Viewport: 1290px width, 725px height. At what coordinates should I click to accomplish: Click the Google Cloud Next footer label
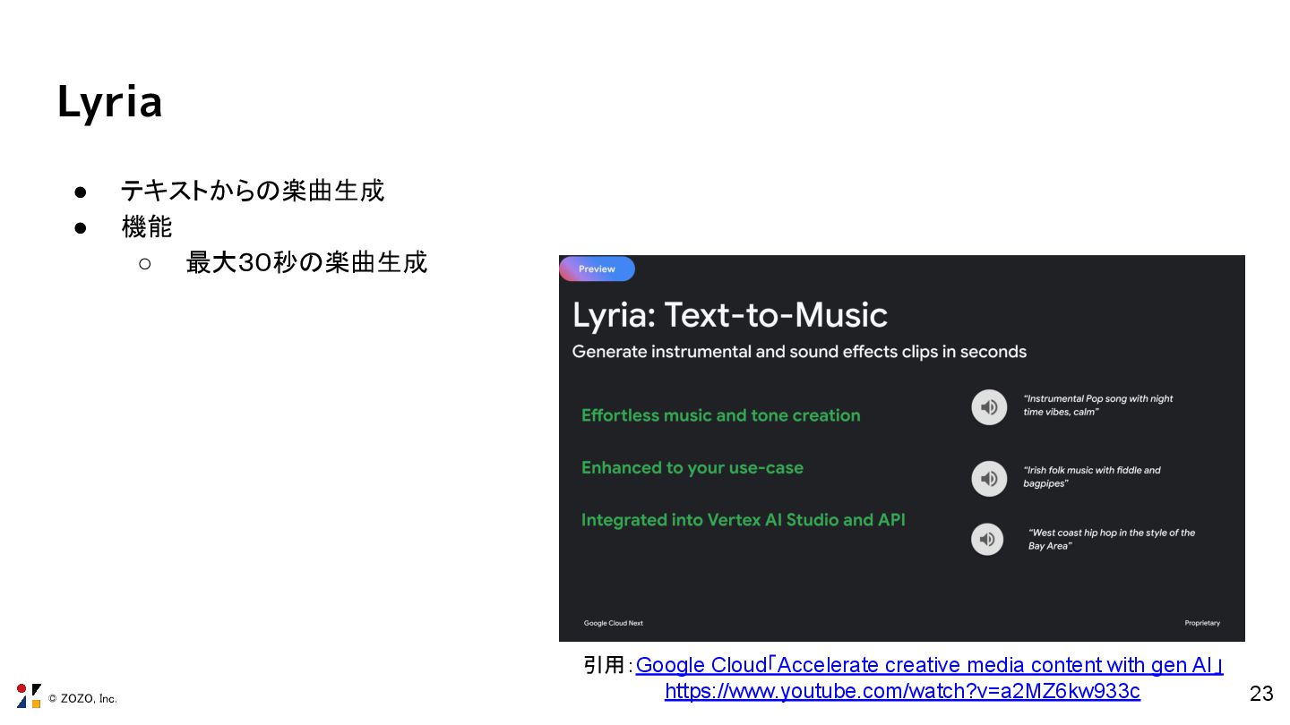tap(614, 623)
